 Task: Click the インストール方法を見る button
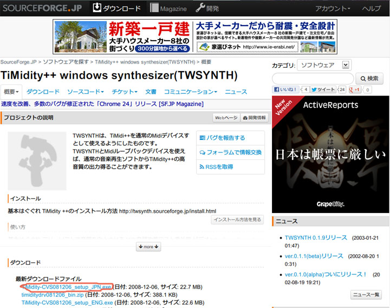[x=237, y=220]
